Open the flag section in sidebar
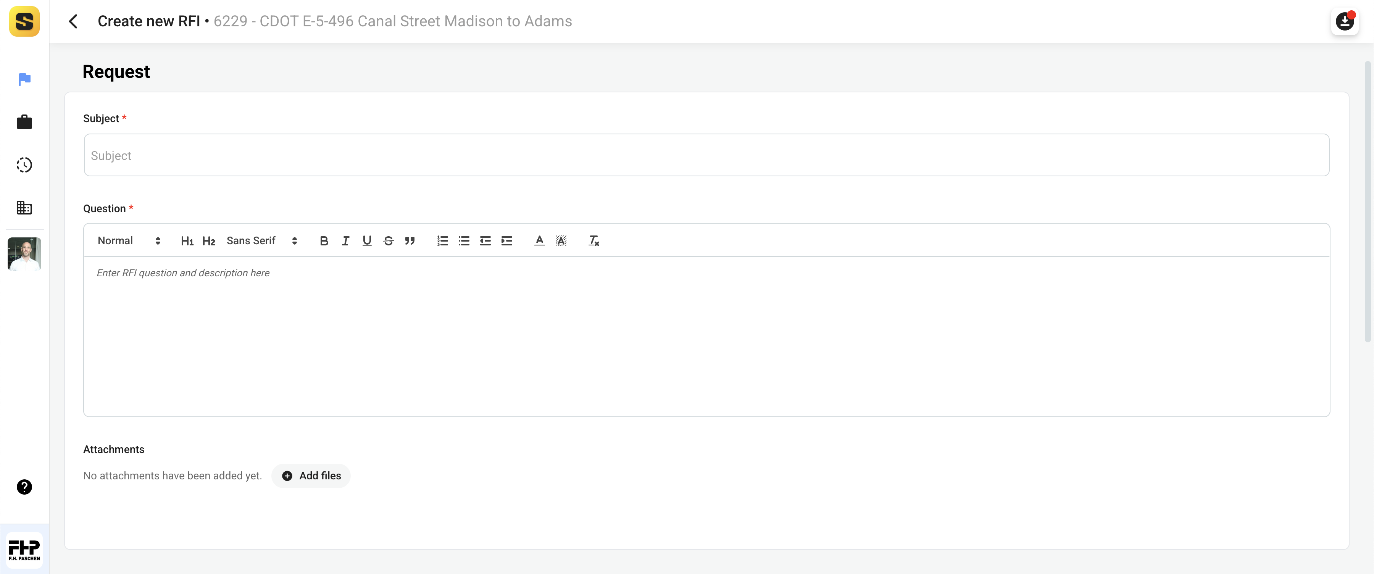 [24, 79]
